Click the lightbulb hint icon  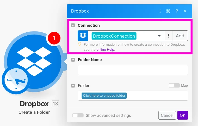[x=80, y=44]
